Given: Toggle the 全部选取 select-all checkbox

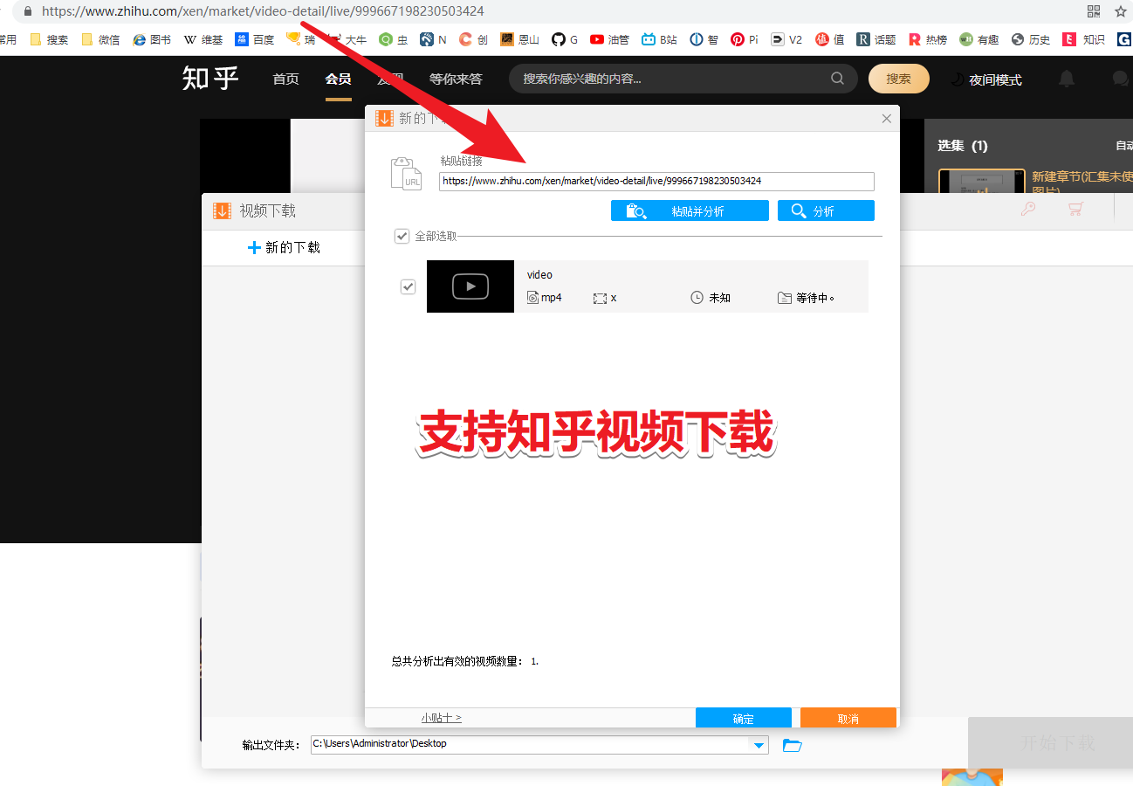Looking at the screenshot, I should pos(402,236).
